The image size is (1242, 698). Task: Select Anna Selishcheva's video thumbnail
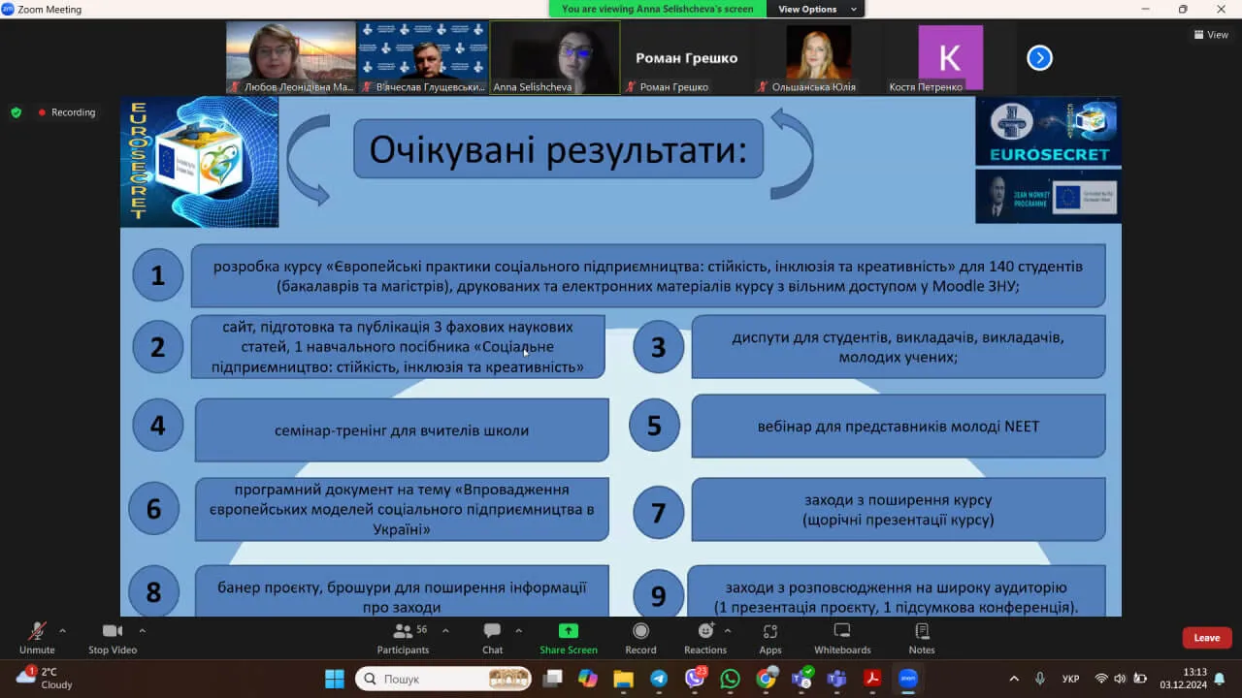pyautogui.click(x=555, y=57)
